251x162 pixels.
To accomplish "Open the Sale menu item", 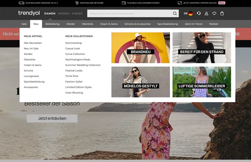I will [x=24, y=24].
